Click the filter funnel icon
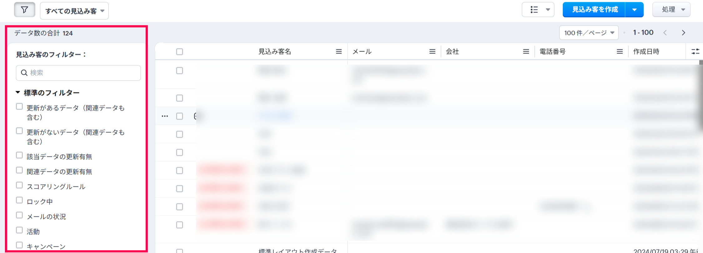 pyautogui.click(x=24, y=10)
